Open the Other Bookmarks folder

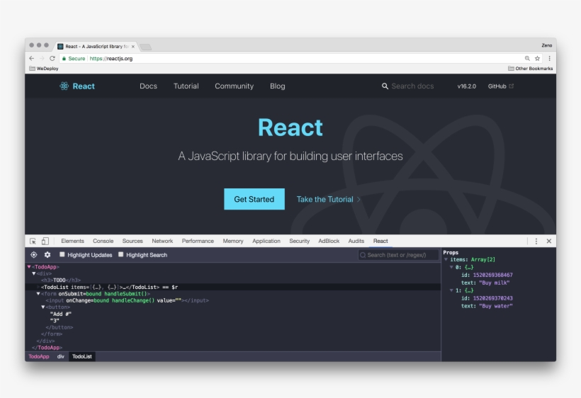530,69
